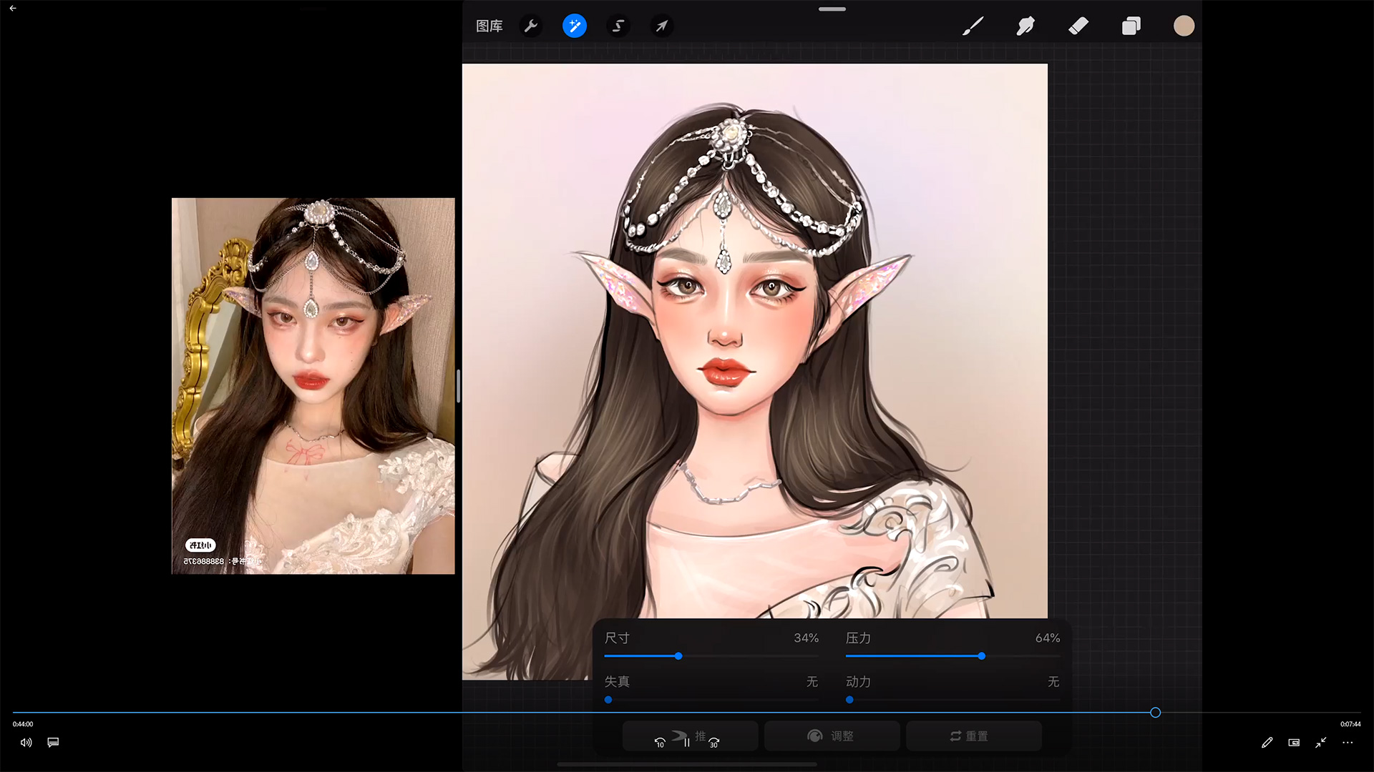1374x772 pixels.
Task: Open the Actions wrench menu
Action: coord(530,26)
